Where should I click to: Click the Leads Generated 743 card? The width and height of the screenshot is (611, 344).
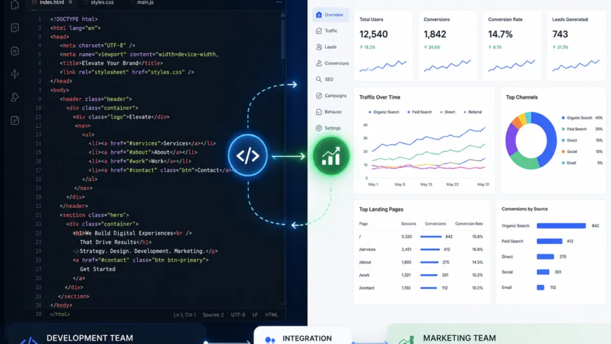(576, 46)
